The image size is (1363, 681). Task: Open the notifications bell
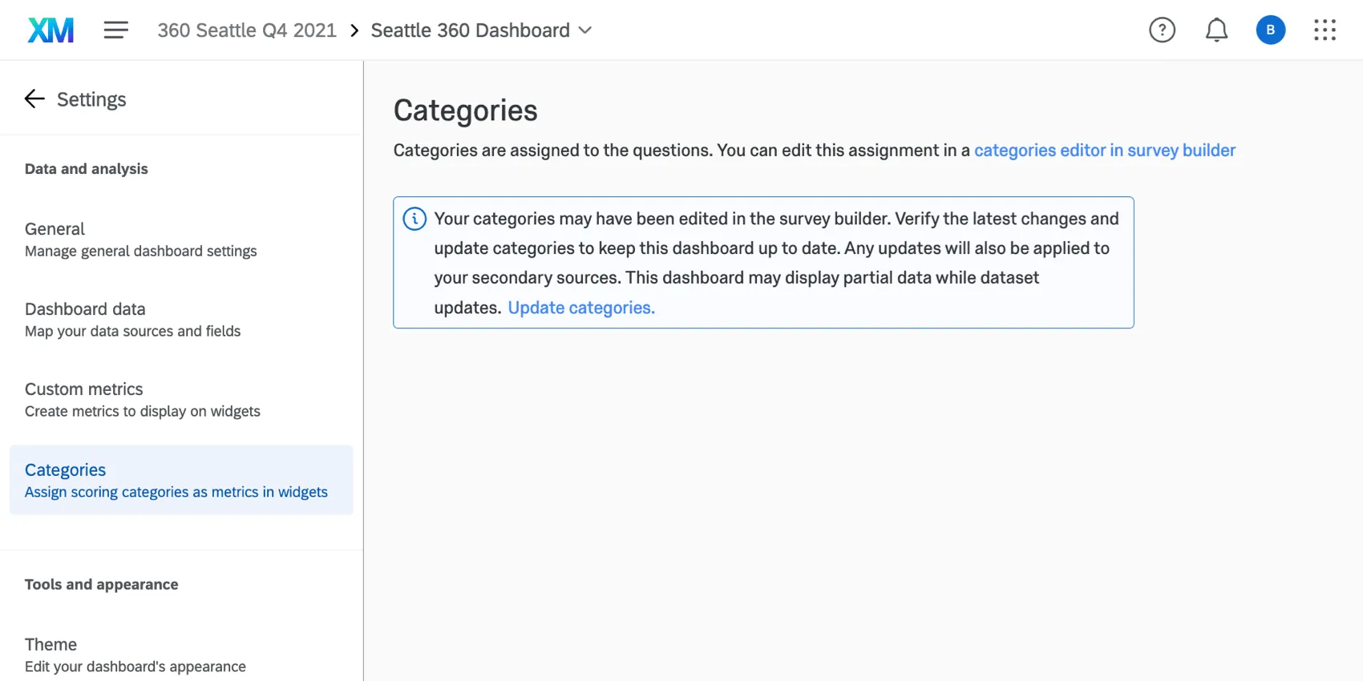point(1216,30)
